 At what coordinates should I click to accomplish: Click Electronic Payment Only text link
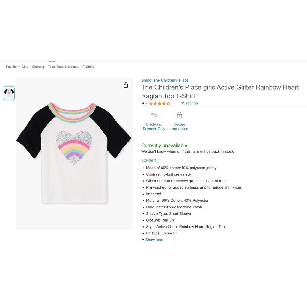[x=154, y=127]
